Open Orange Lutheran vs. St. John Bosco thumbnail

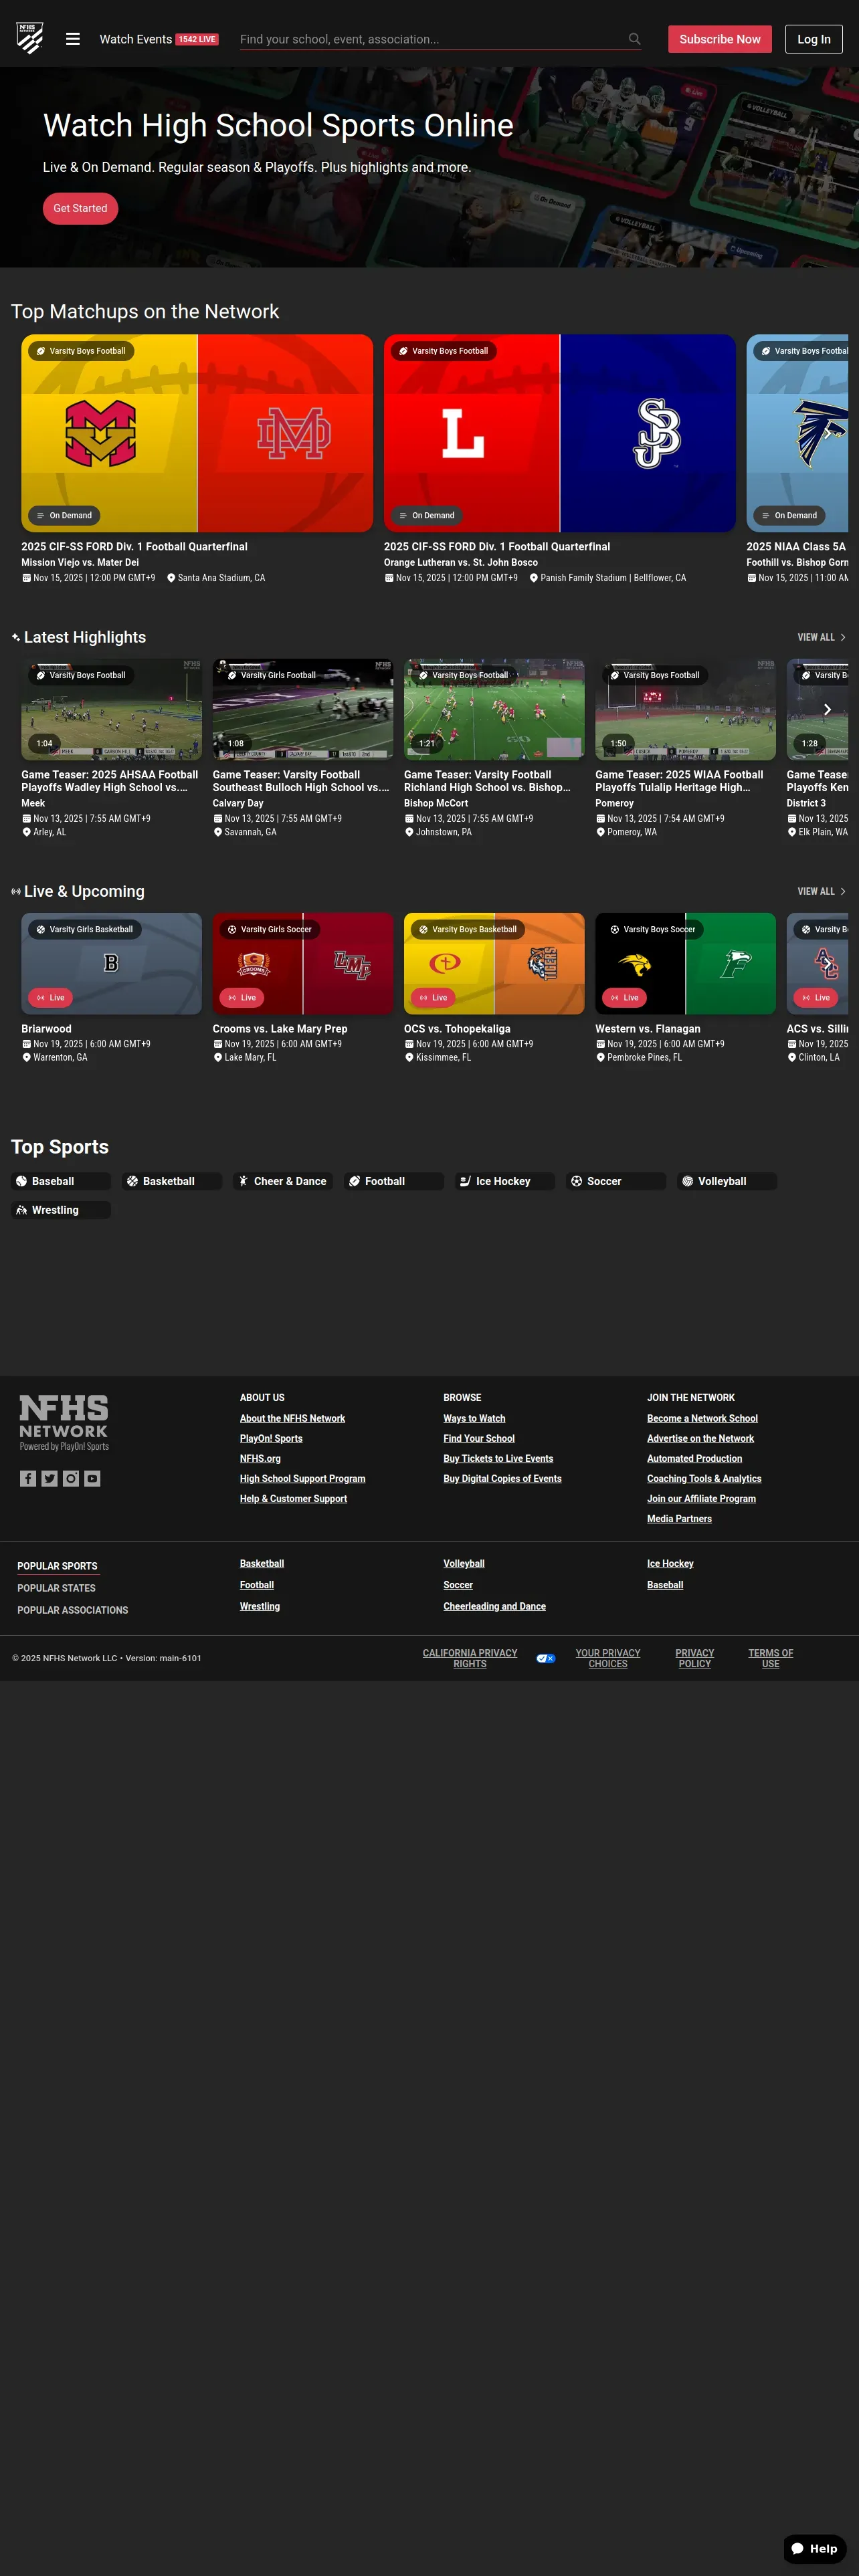560,433
